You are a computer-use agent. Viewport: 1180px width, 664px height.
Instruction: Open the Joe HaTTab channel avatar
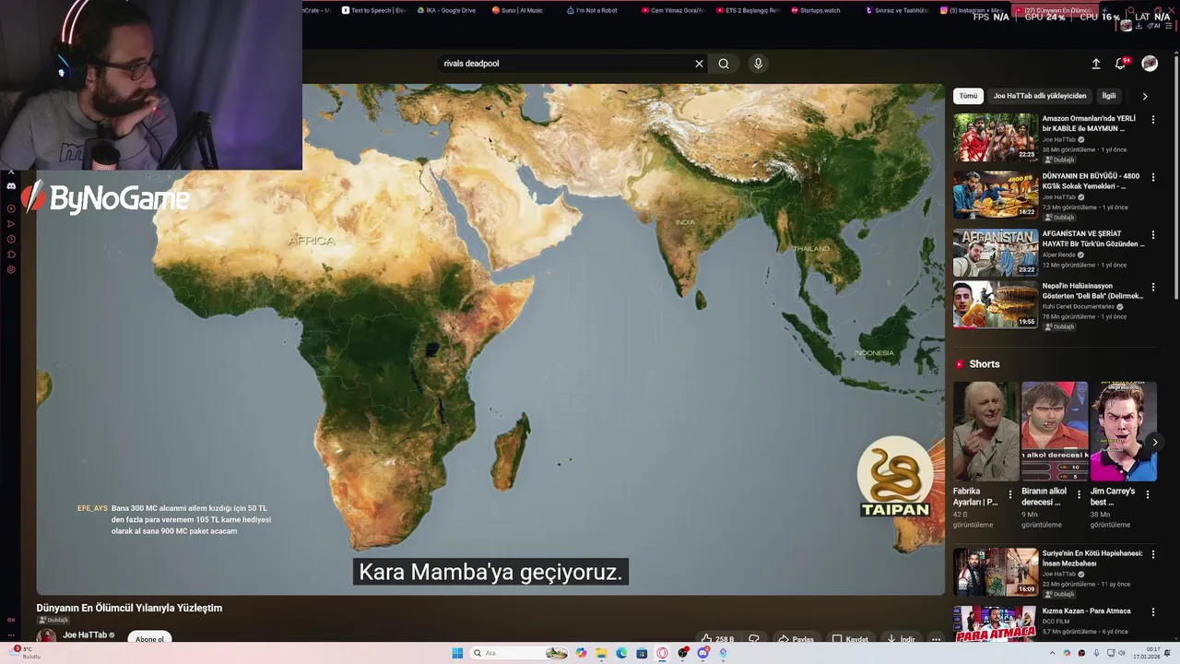(x=46, y=637)
